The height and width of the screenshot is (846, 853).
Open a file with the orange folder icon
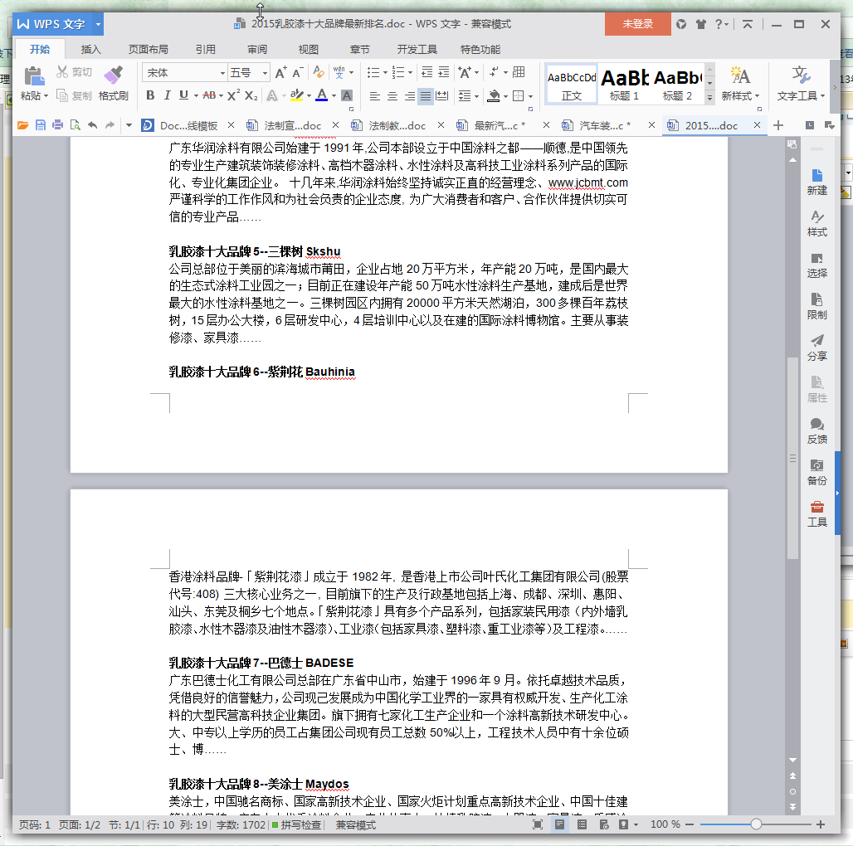(23, 125)
